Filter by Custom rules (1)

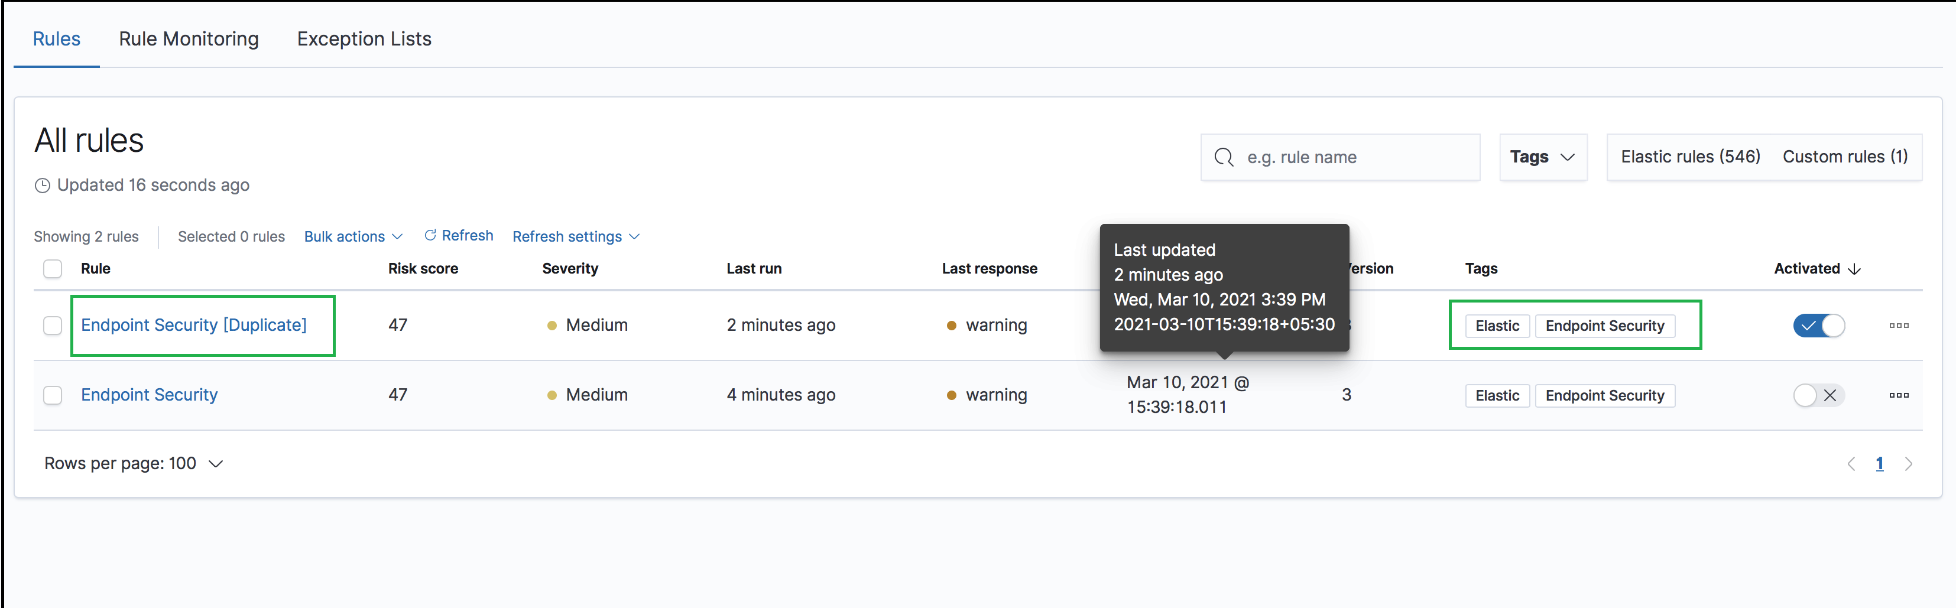[x=1845, y=157]
